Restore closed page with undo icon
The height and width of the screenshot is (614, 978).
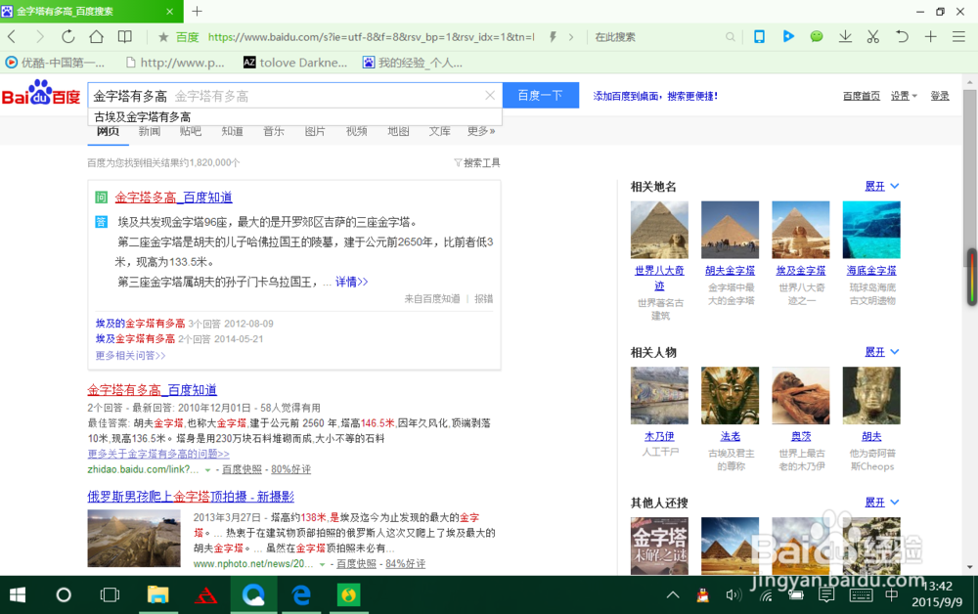[901, 36]
